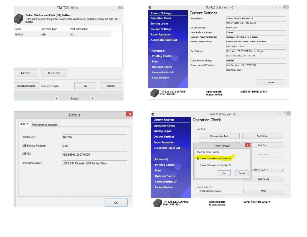Switch to Maintenance counter tab
The width and height of the screenshot is (307, 237).
tap(44, 125)
